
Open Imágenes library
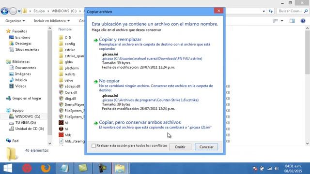tap(23, 74)
